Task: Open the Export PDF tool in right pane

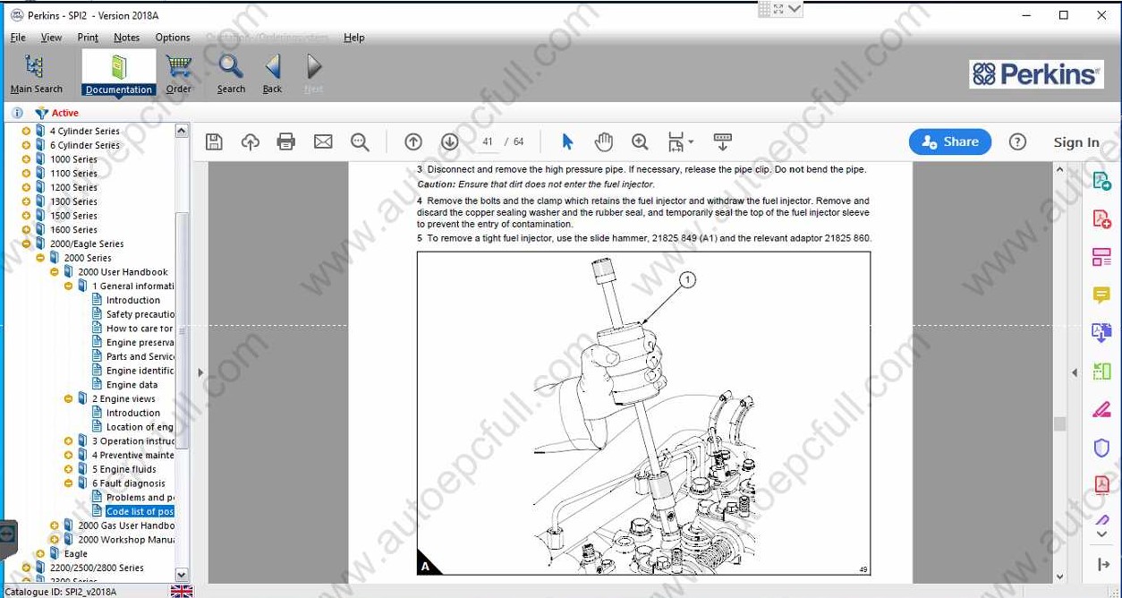Action: pos(1101,181)
